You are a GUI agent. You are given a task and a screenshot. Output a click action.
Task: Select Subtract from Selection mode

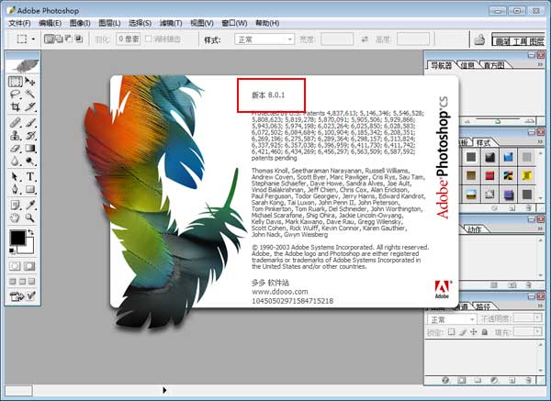pos(69,39)
